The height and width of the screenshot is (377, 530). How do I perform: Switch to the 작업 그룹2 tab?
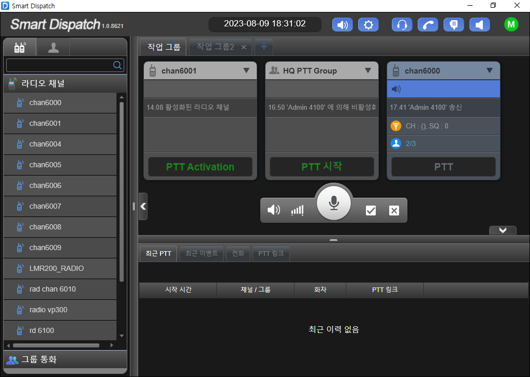(x=215, y=47)
